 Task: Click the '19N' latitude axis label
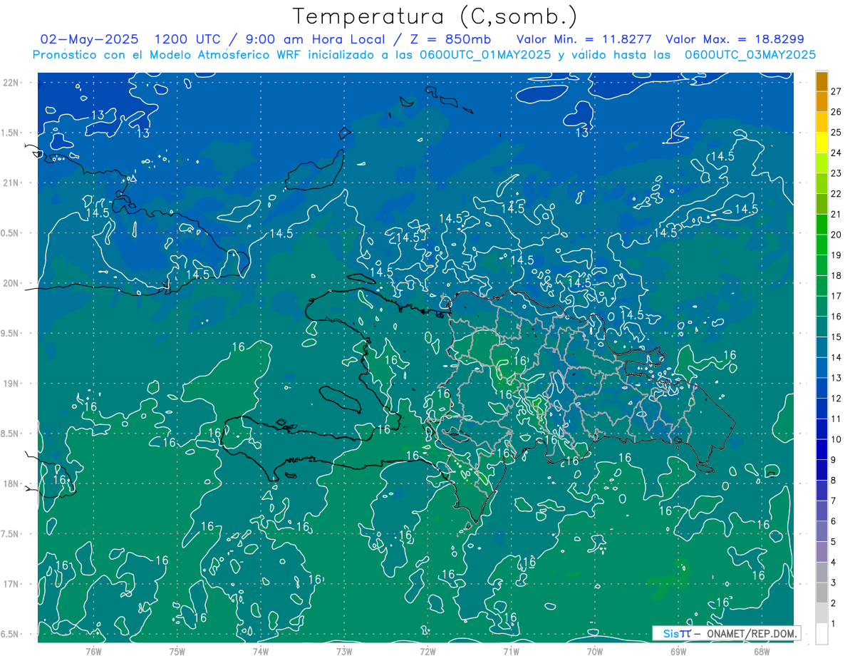click(x=10, y=384)
